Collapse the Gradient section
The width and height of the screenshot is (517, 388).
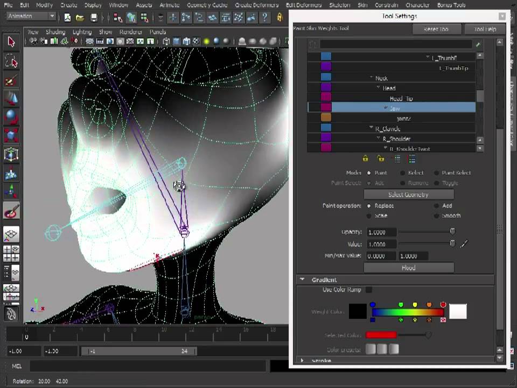[302, 280]
